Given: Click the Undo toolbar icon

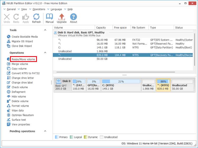Looking at the screenshot, I should pos(7,17).
